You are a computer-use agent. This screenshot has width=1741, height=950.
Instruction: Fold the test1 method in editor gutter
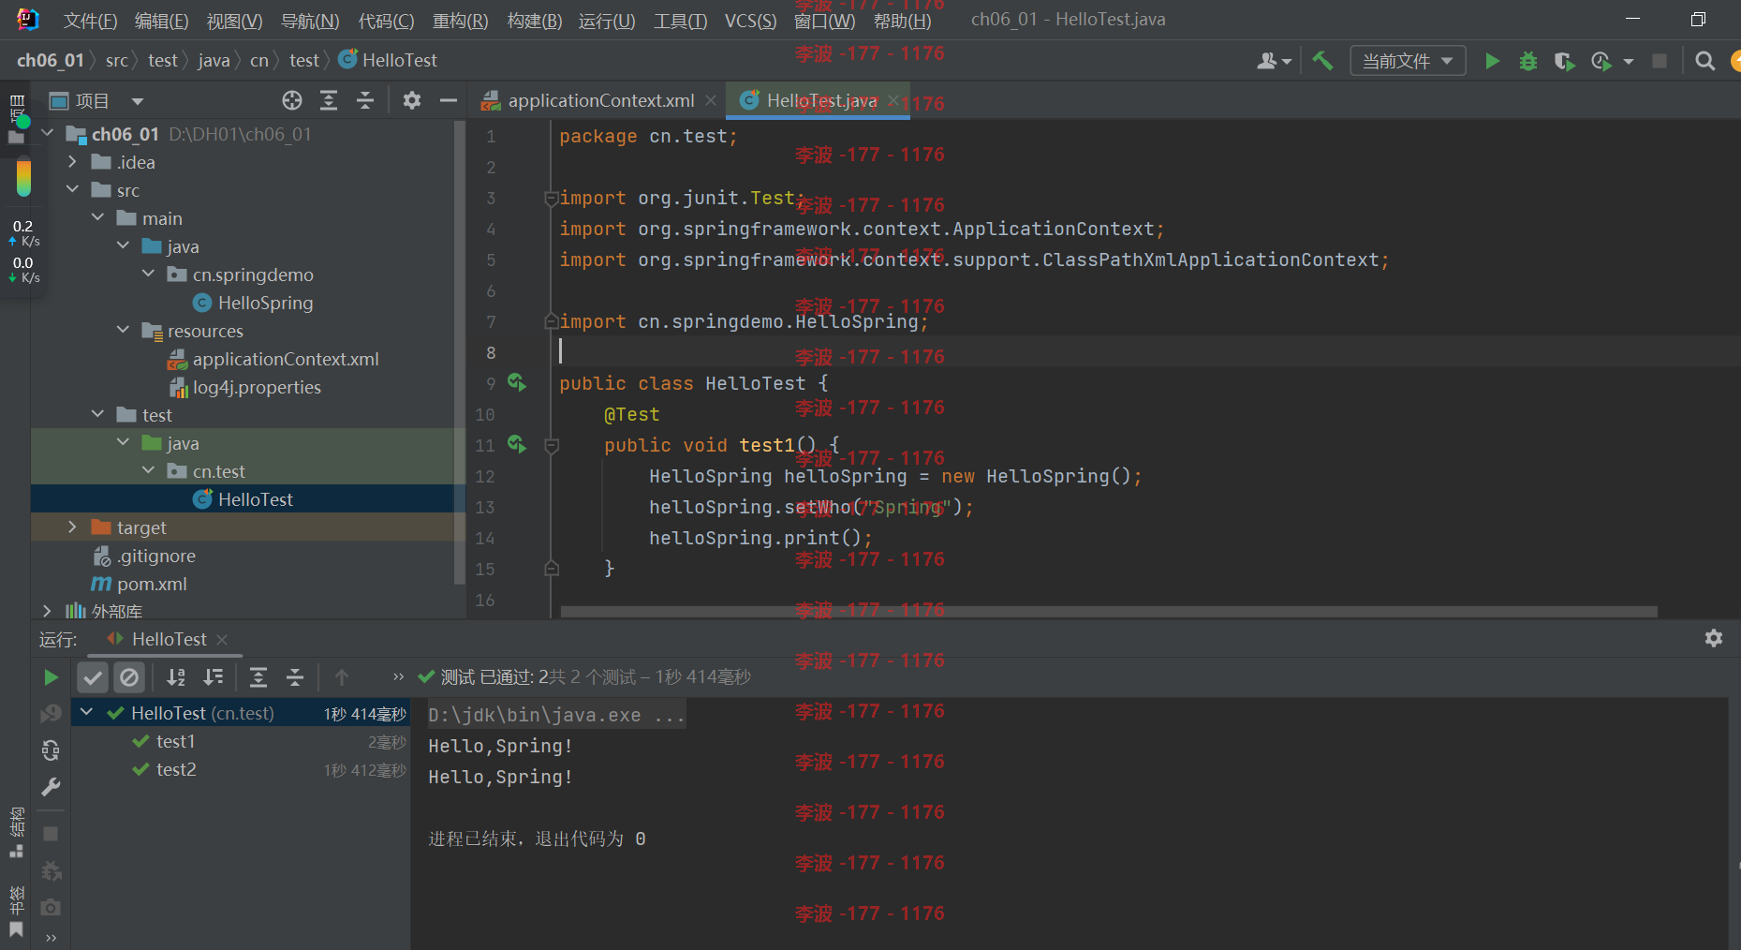[x=552, y=445]
